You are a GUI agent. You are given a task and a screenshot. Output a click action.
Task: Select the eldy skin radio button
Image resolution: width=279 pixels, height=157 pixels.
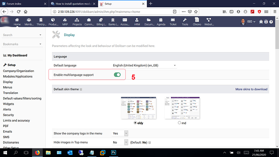point(135,123)
